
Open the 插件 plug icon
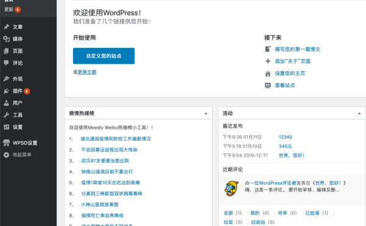[x=6, y=91]
